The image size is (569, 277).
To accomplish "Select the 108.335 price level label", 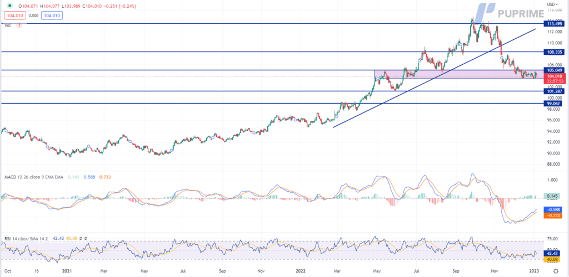I will [553, 52].
